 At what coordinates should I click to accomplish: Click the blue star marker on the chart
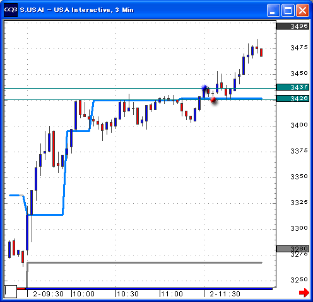tap(204, 87)
